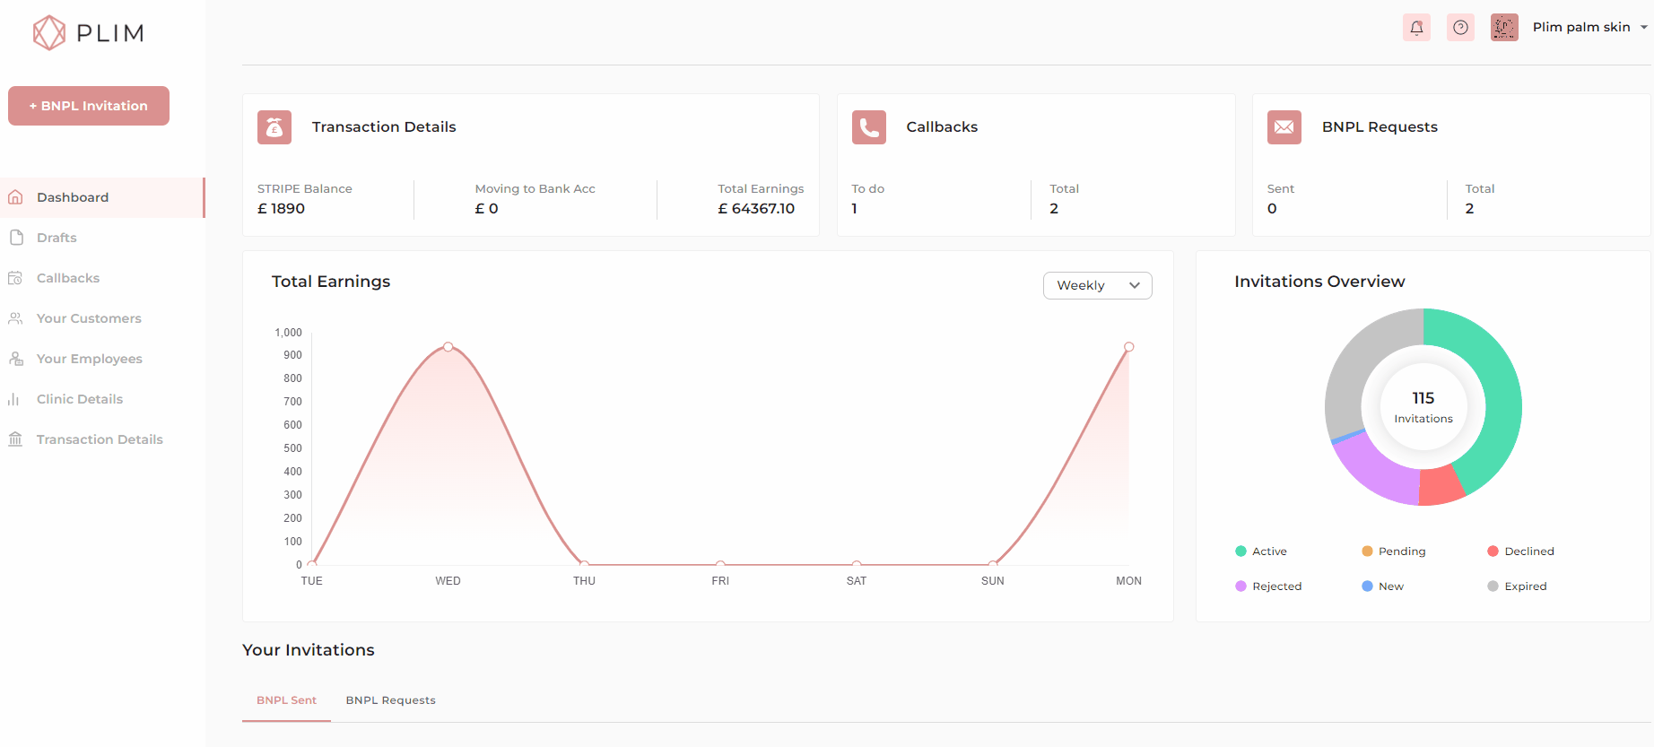Toggle the Expired legend item
This screenshot has height=747, width=1654.
(x=1517, y=586)
